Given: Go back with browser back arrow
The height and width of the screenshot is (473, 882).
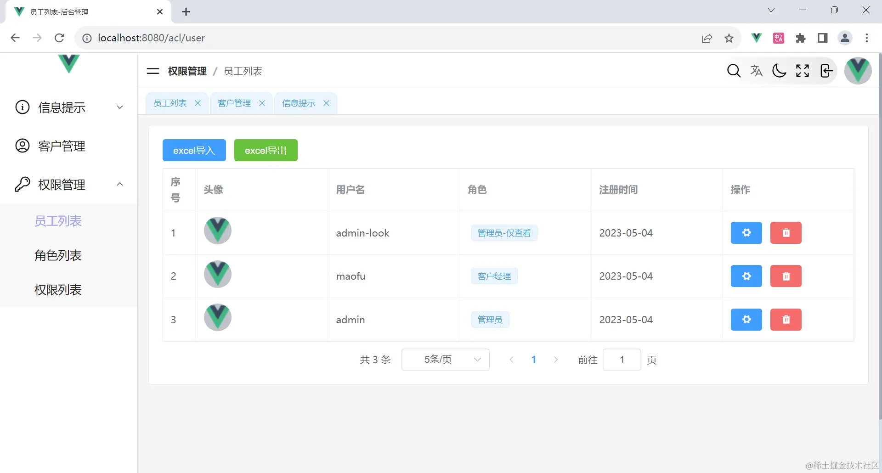Looking at the screenshot, I should pos(15,38).
